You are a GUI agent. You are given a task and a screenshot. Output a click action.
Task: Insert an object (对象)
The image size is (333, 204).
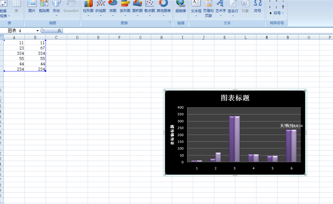245,7
